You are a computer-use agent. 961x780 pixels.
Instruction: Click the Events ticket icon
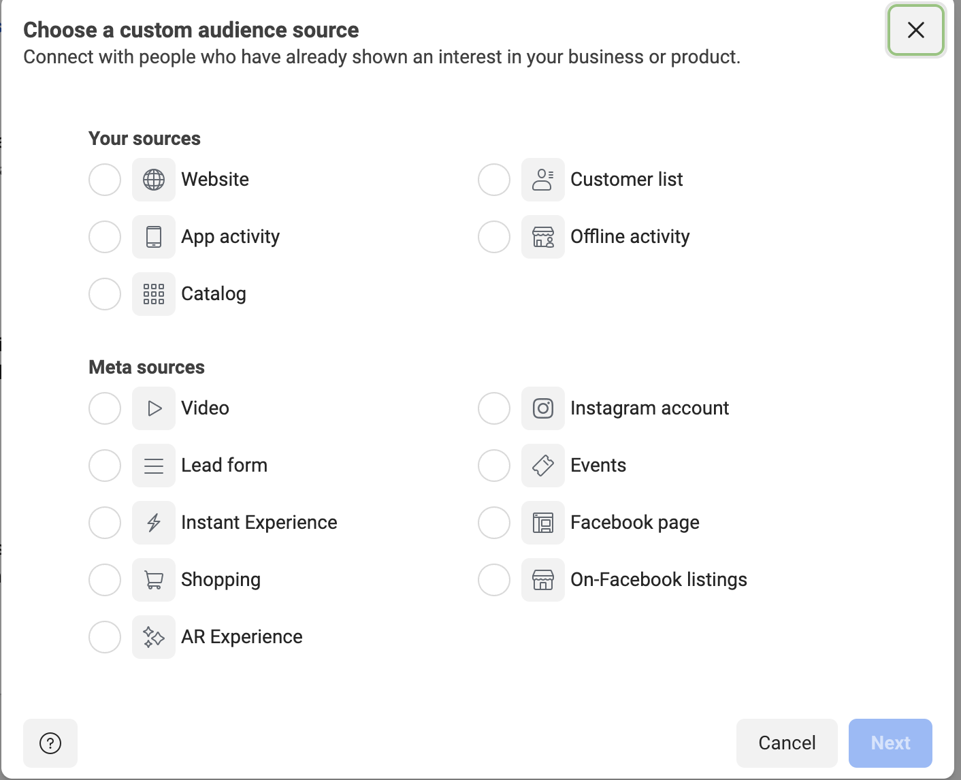pyautogui.click(x=542, y=466)
